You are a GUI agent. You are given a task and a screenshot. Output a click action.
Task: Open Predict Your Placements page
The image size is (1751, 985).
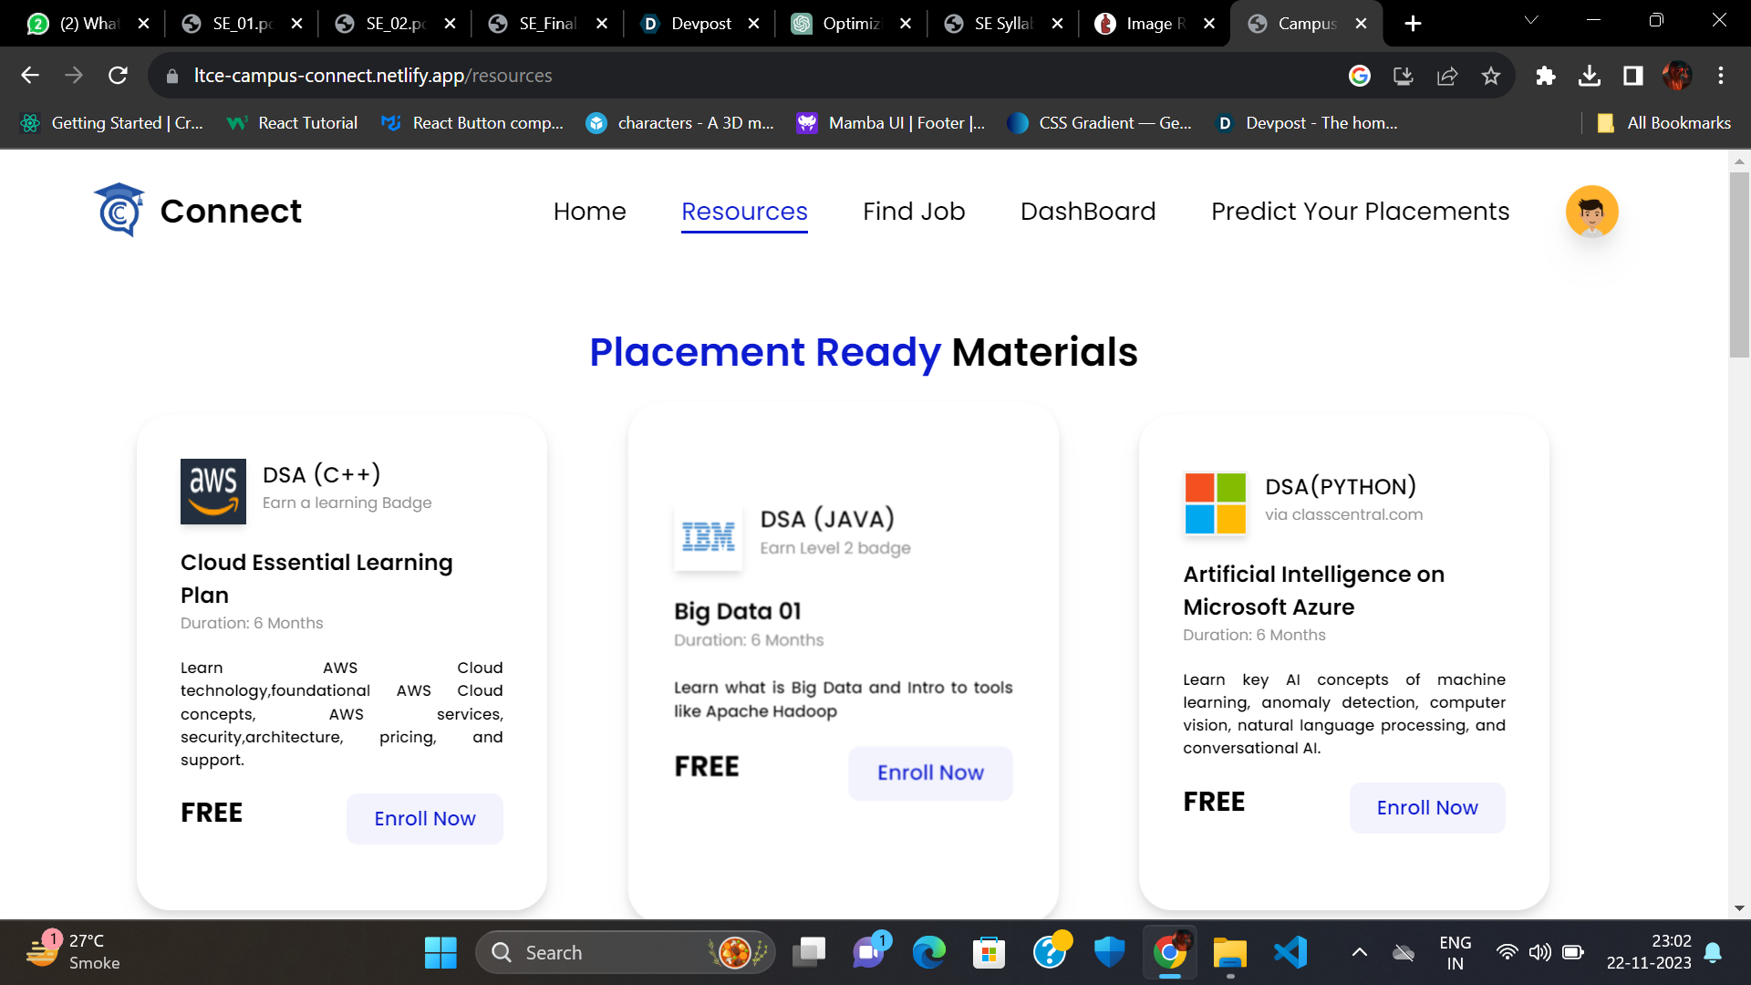[x=1360, y=212]
